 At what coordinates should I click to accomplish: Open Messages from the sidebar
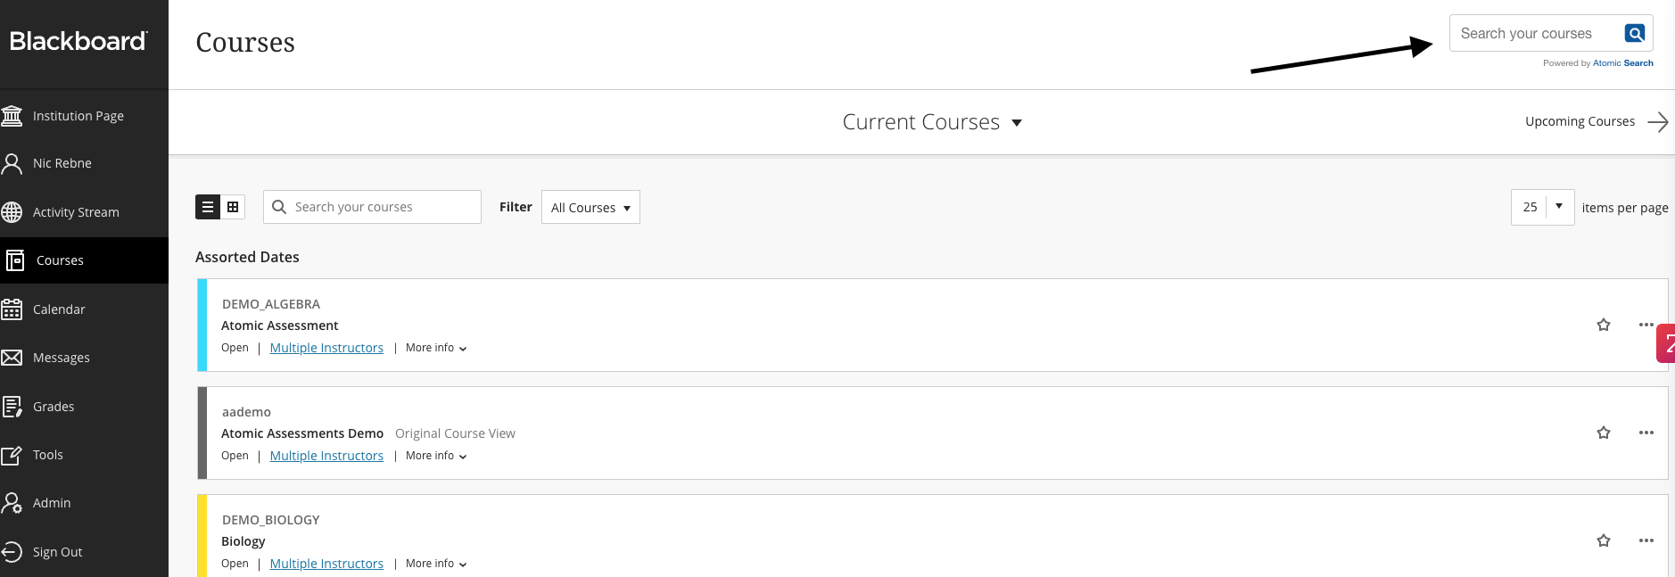61,358
